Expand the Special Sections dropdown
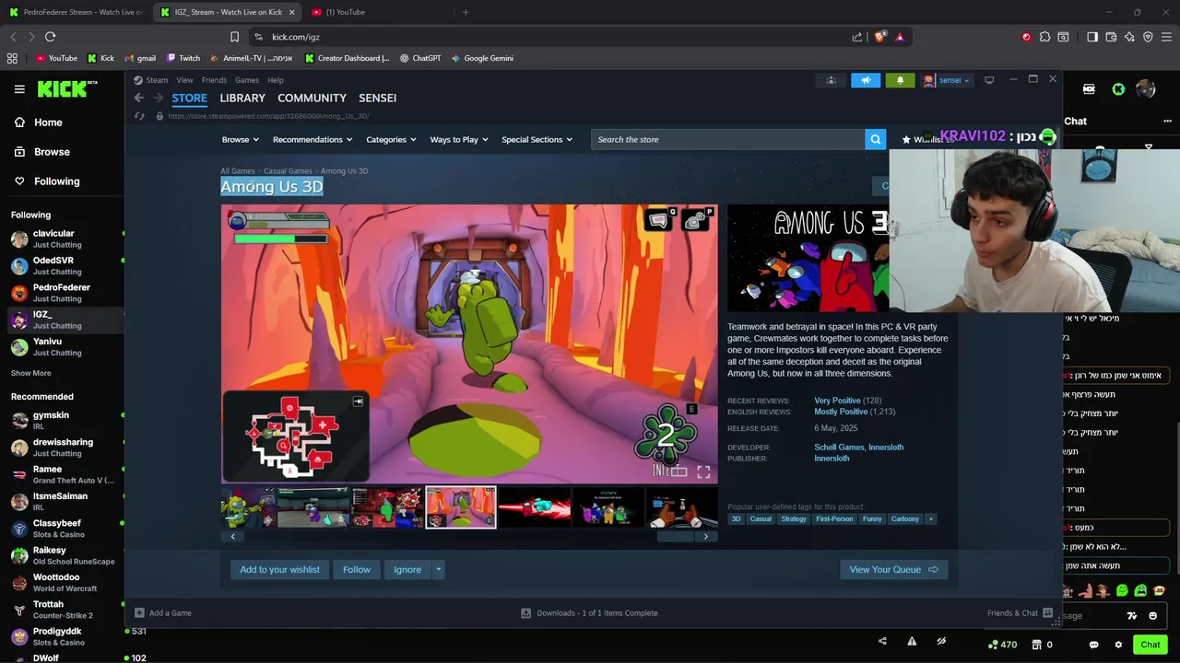The image size is (1180, 663). (537, 139)
